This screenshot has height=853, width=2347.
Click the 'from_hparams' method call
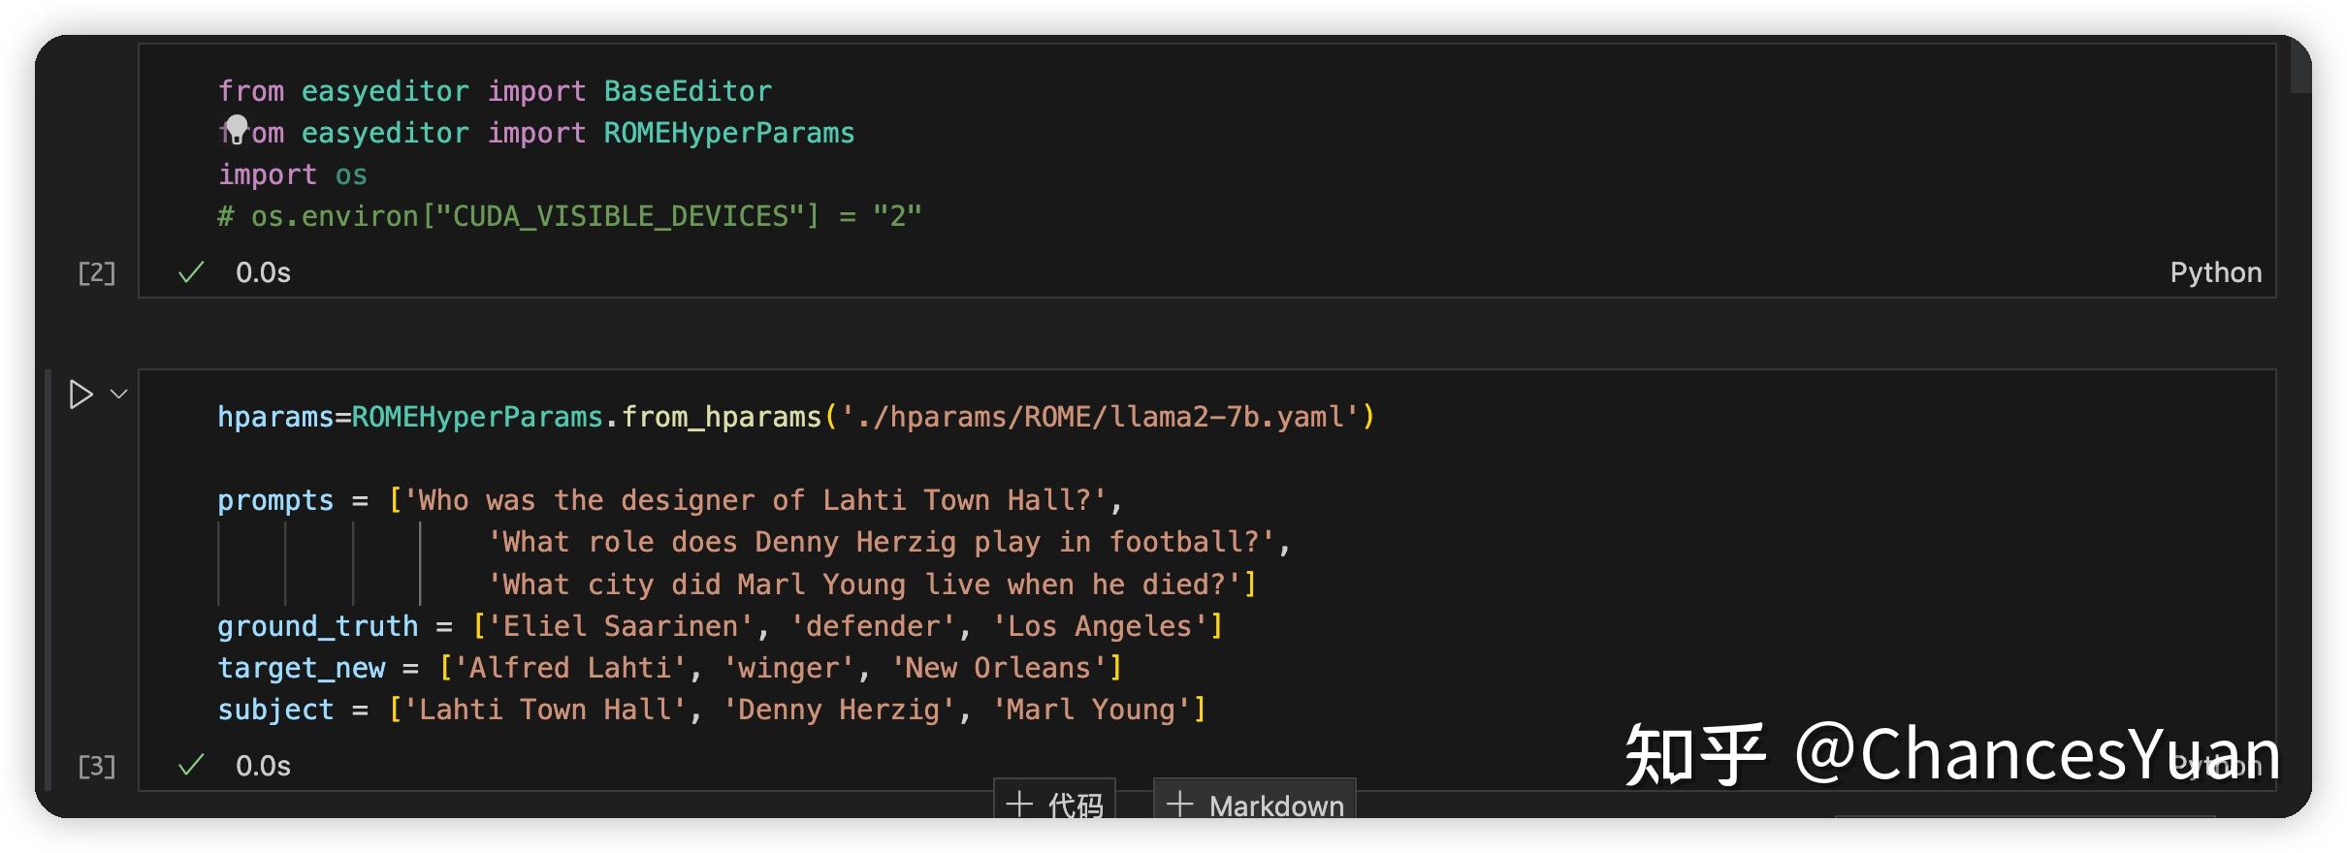(721, 417)
